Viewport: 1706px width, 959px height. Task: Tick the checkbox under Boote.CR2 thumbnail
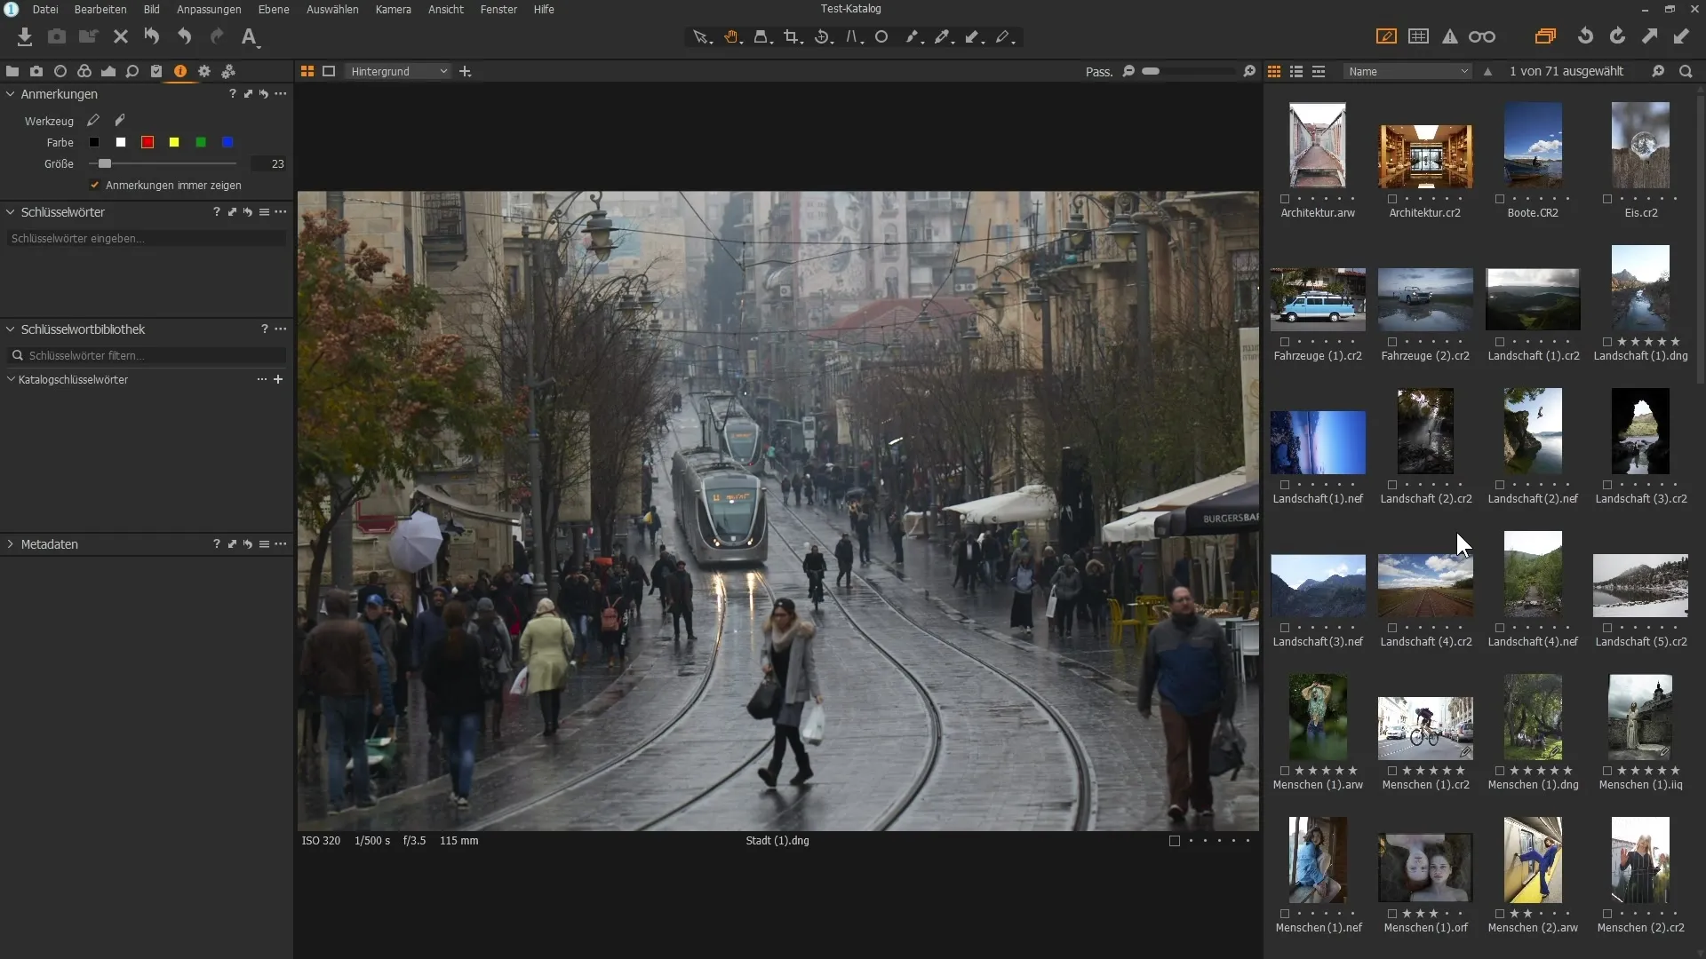point(1500,199)
